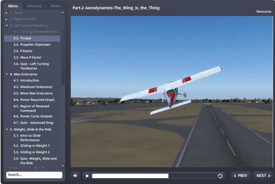Open 4.3. More Max Endurance
Viewport: 275px width, 184px height.
point(33,93)
